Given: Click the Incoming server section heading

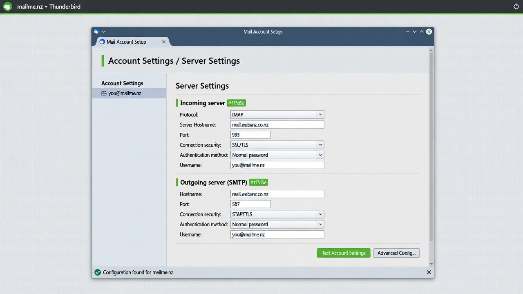Looking at the screenshot, I should click(x=202, y=103).
